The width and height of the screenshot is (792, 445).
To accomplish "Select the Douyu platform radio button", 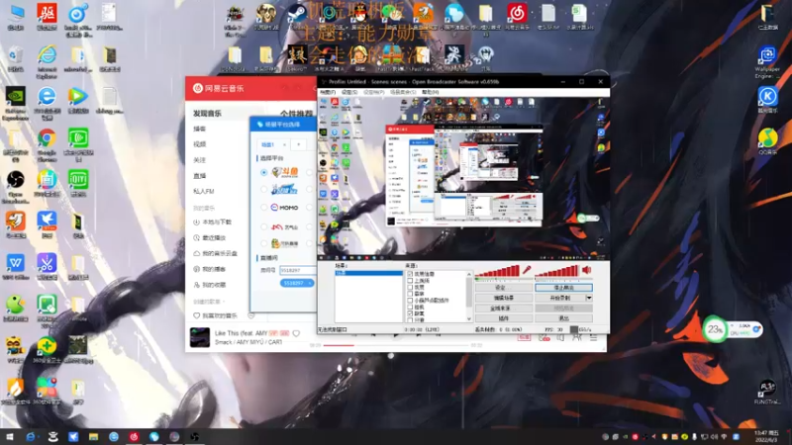I will coord(263,172).
